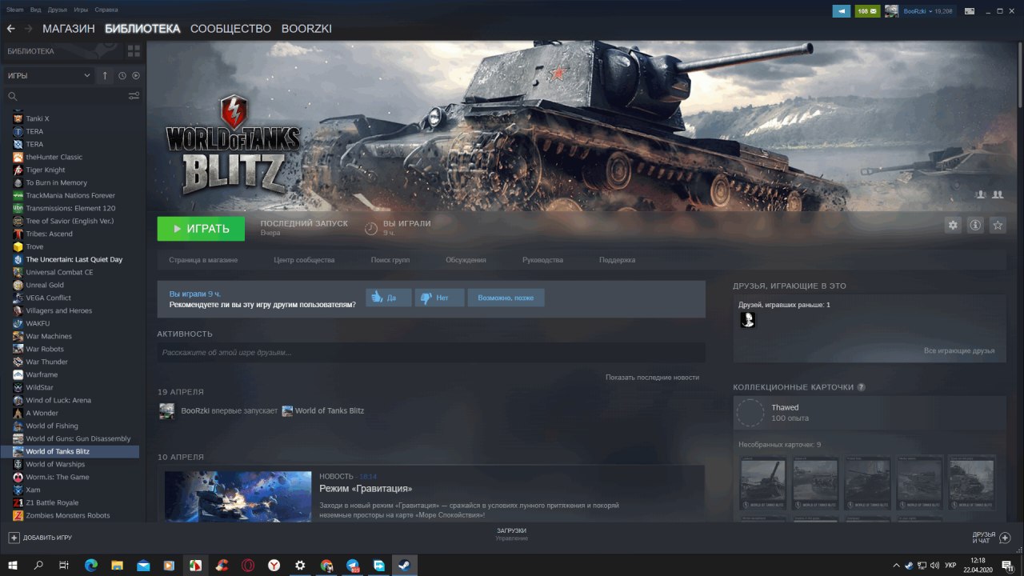Select Z1 Battle Royale in the list
This screenshot has height=576, width=1024.
point(52,502)
